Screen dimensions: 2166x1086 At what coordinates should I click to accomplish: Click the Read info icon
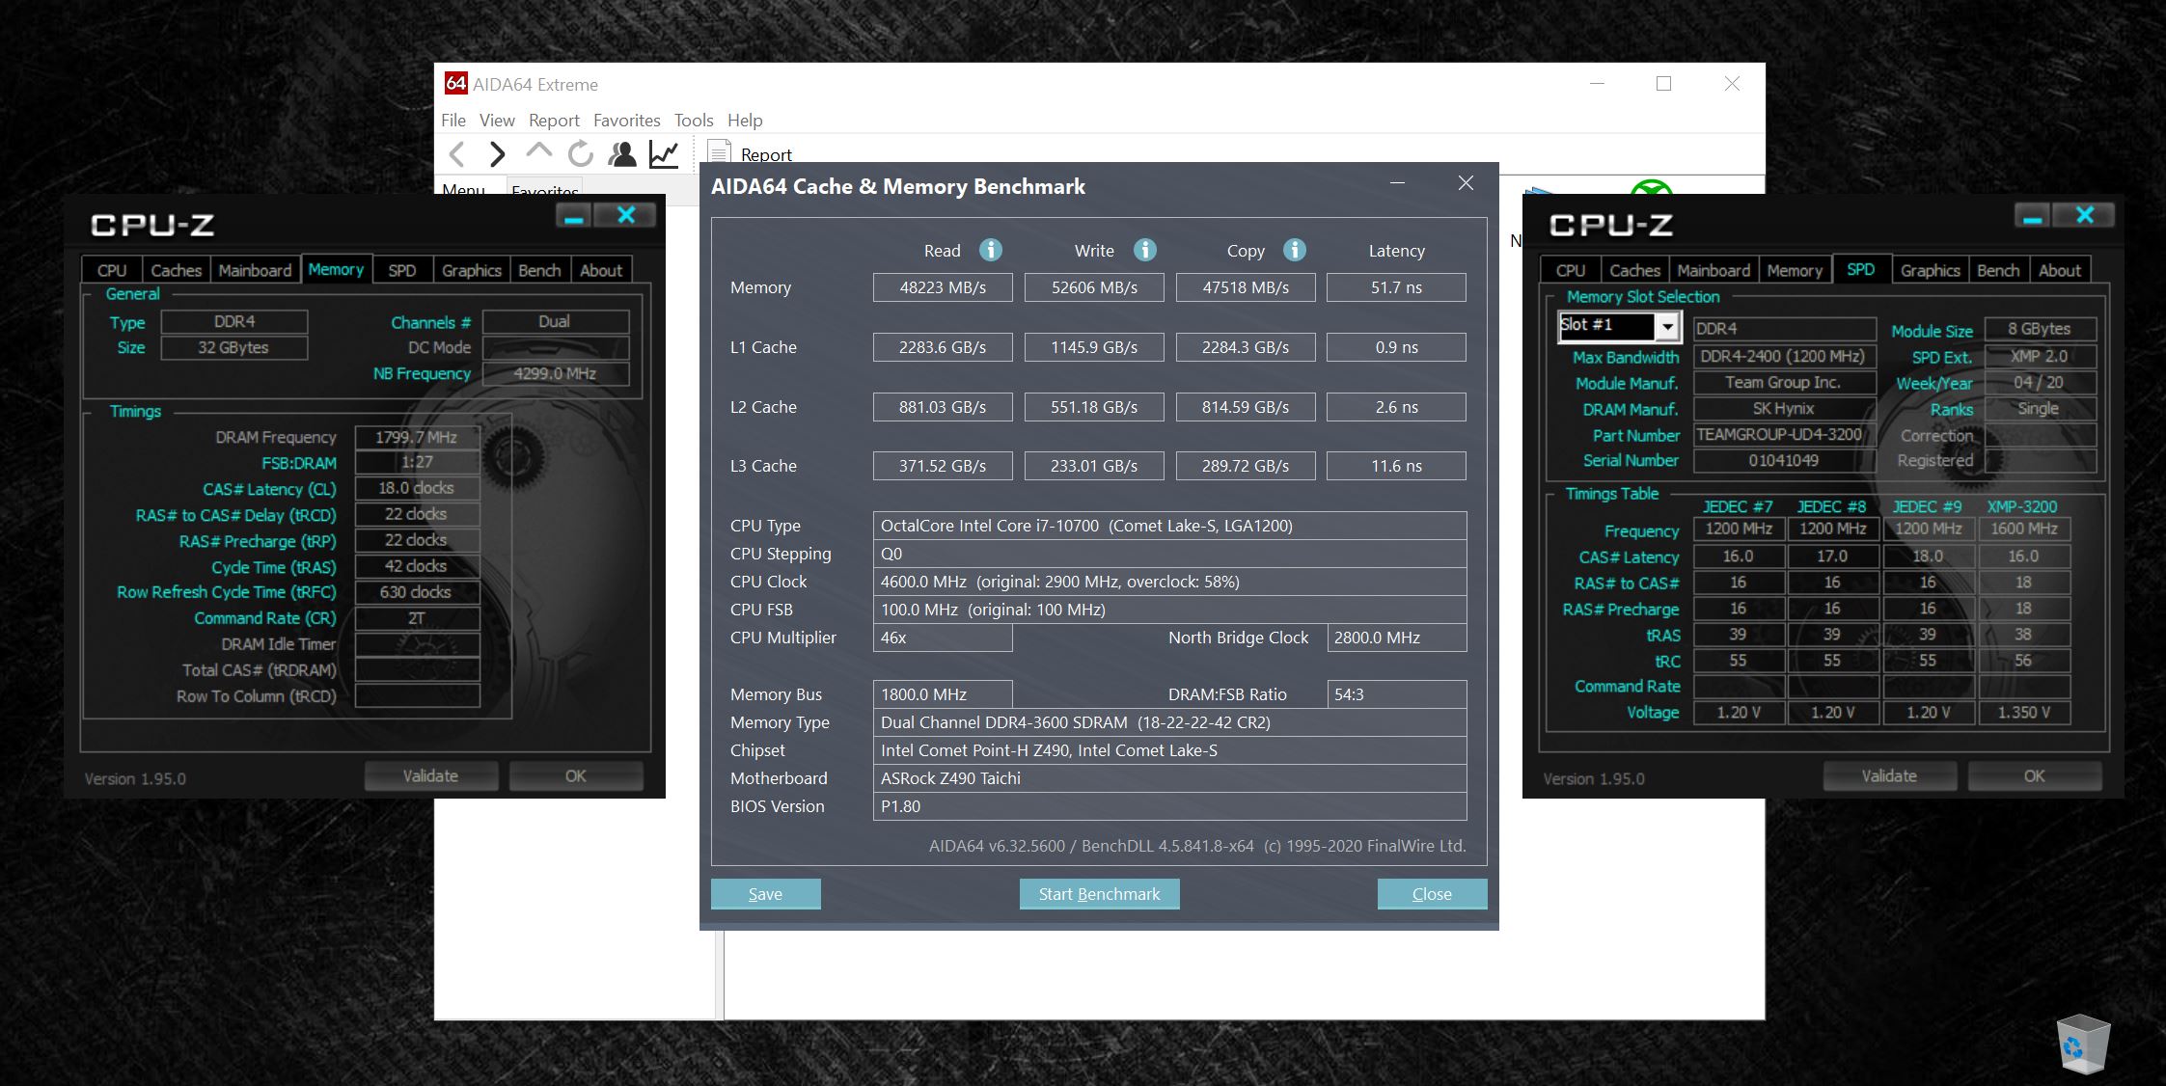(991, 250)
